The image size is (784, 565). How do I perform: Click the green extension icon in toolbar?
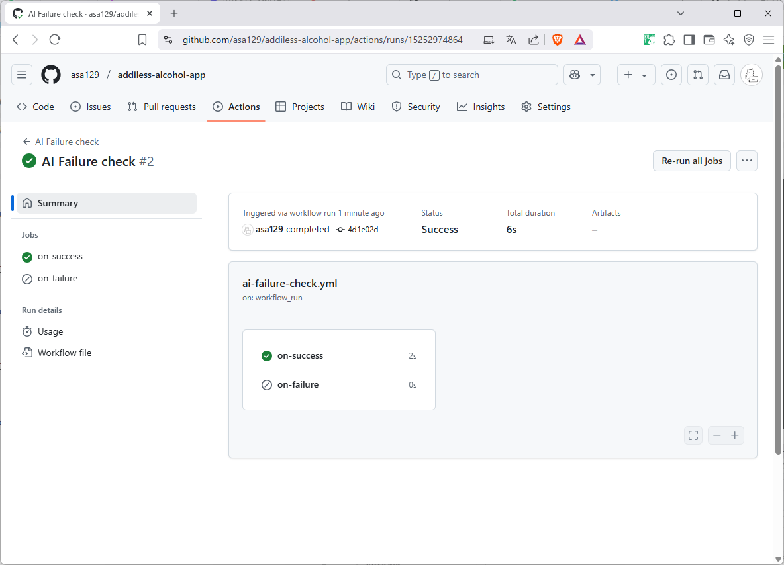coord(649,40)
